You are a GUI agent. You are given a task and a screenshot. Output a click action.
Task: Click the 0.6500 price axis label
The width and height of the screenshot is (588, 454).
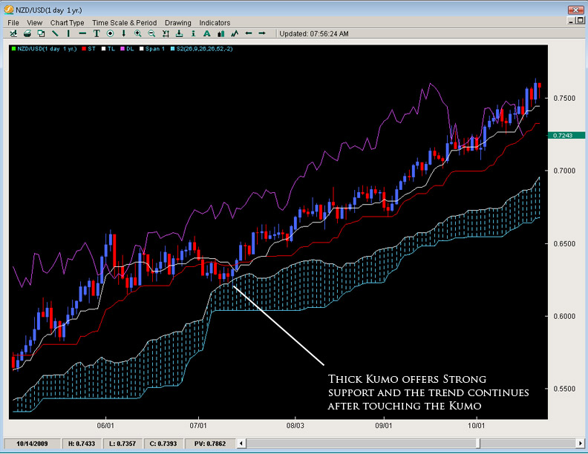[x=564, y=244]
